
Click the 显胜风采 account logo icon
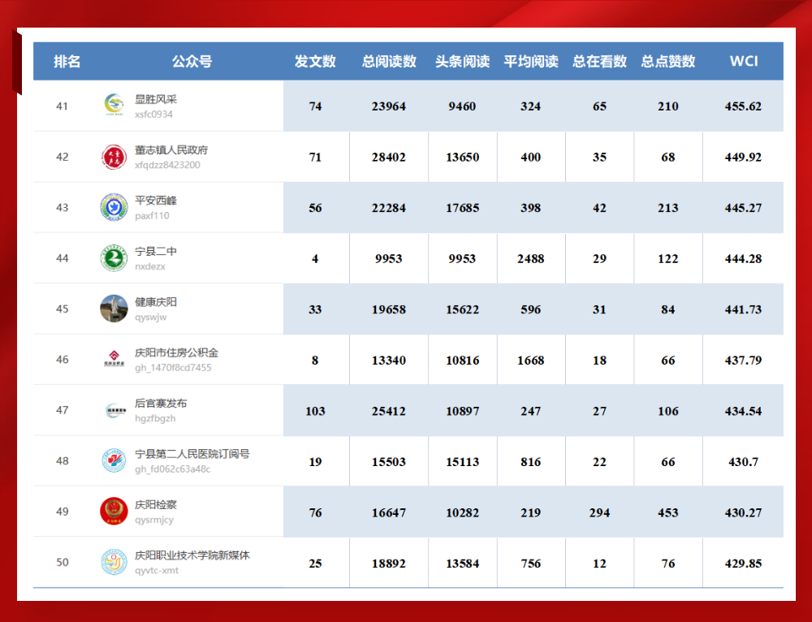click(114, 106)
